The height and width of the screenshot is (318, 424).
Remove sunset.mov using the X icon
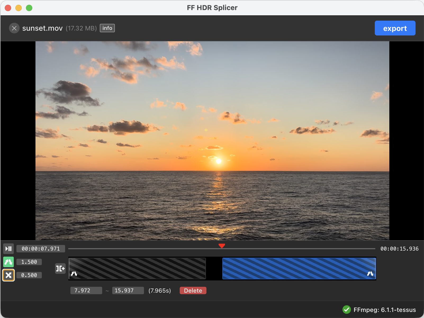(x=14, y=28)
